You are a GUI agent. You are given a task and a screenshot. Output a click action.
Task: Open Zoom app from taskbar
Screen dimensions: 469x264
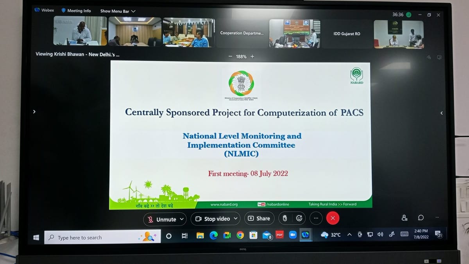click(x=292, y=235)
